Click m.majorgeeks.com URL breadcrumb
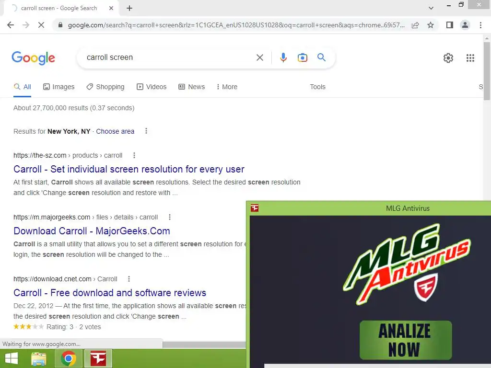This screenshot has width=491, height=368. (85, 217)
